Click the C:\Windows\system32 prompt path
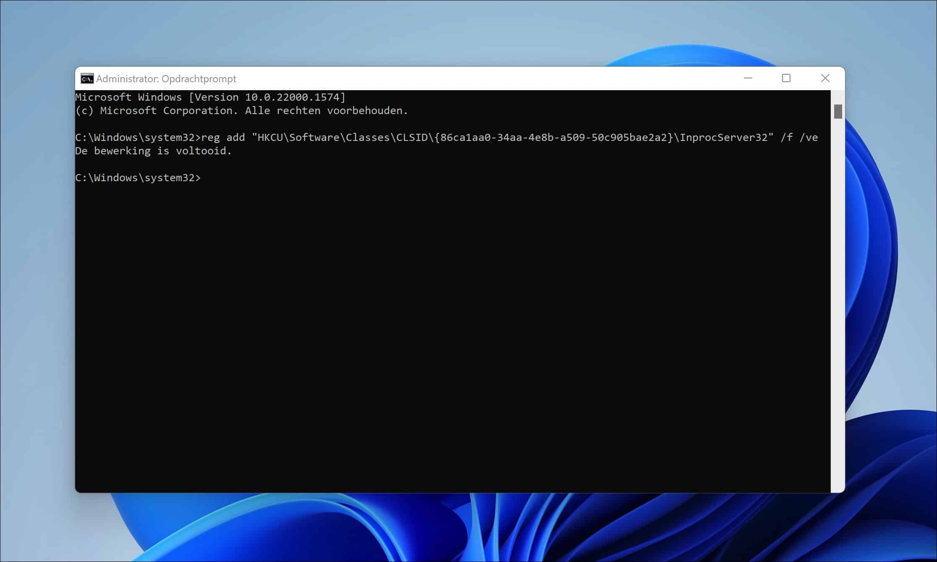The image size is (937, 562). pos(139,177)
